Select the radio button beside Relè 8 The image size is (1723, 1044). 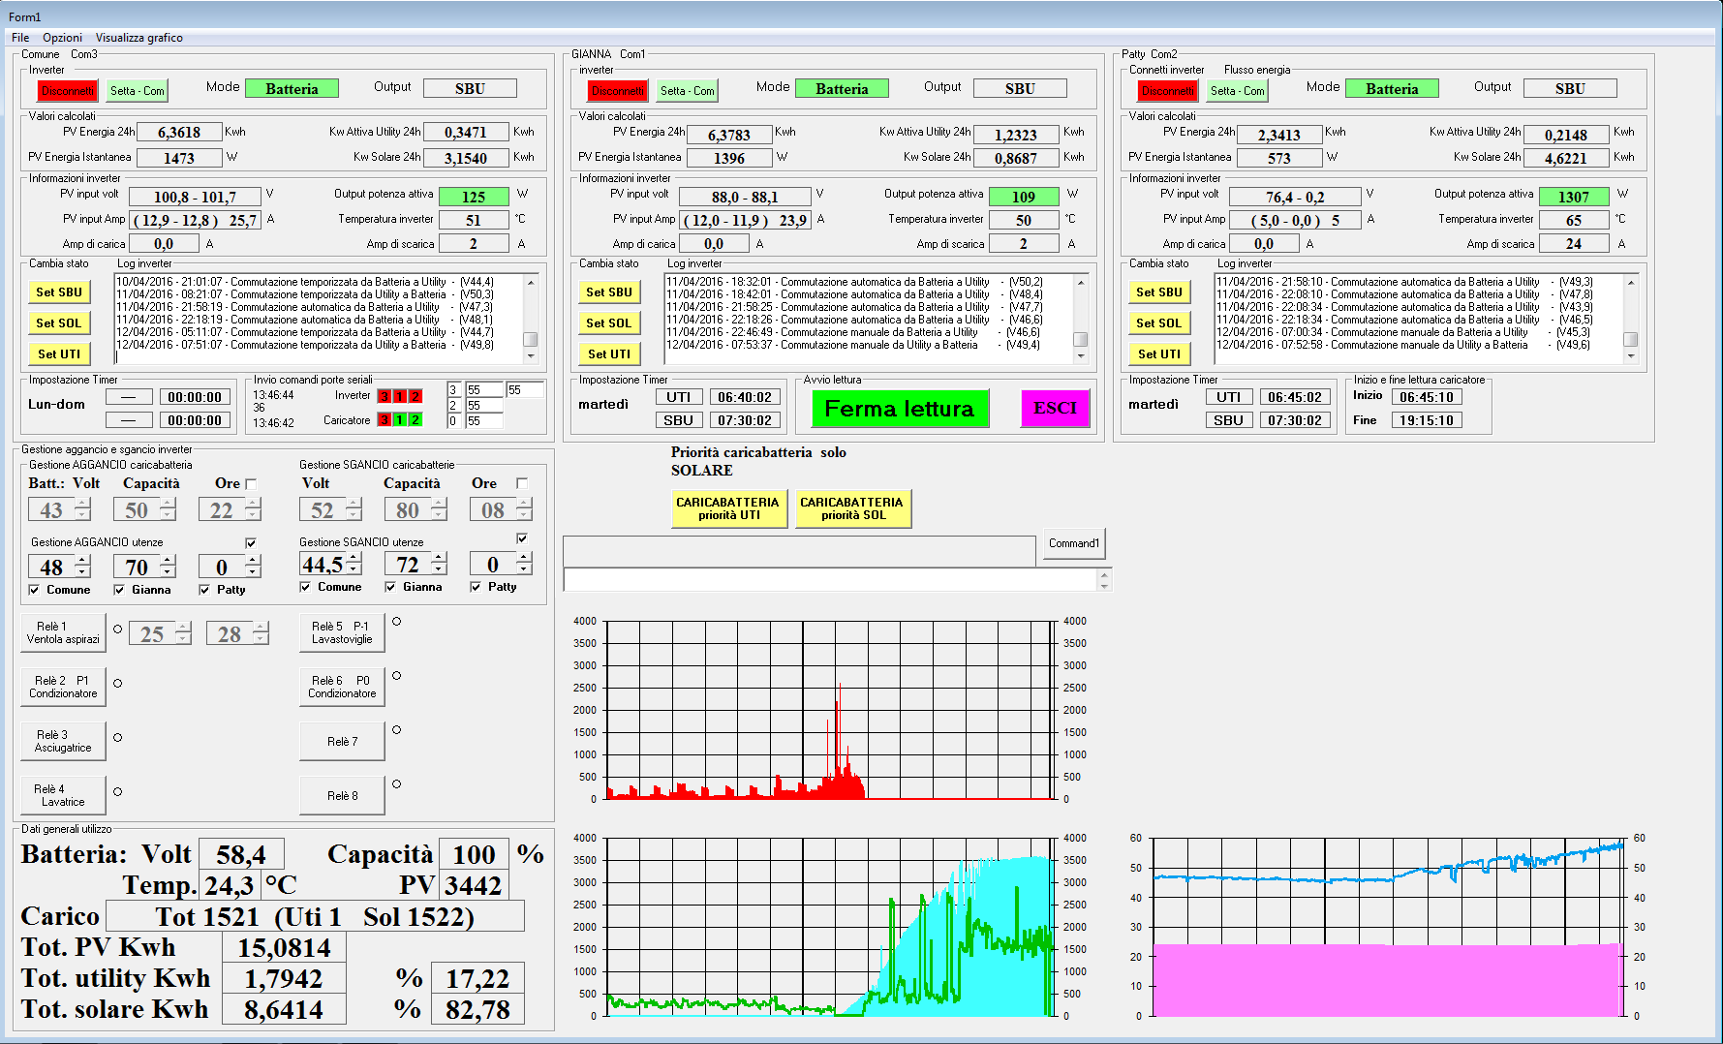(x=396, y=783)
